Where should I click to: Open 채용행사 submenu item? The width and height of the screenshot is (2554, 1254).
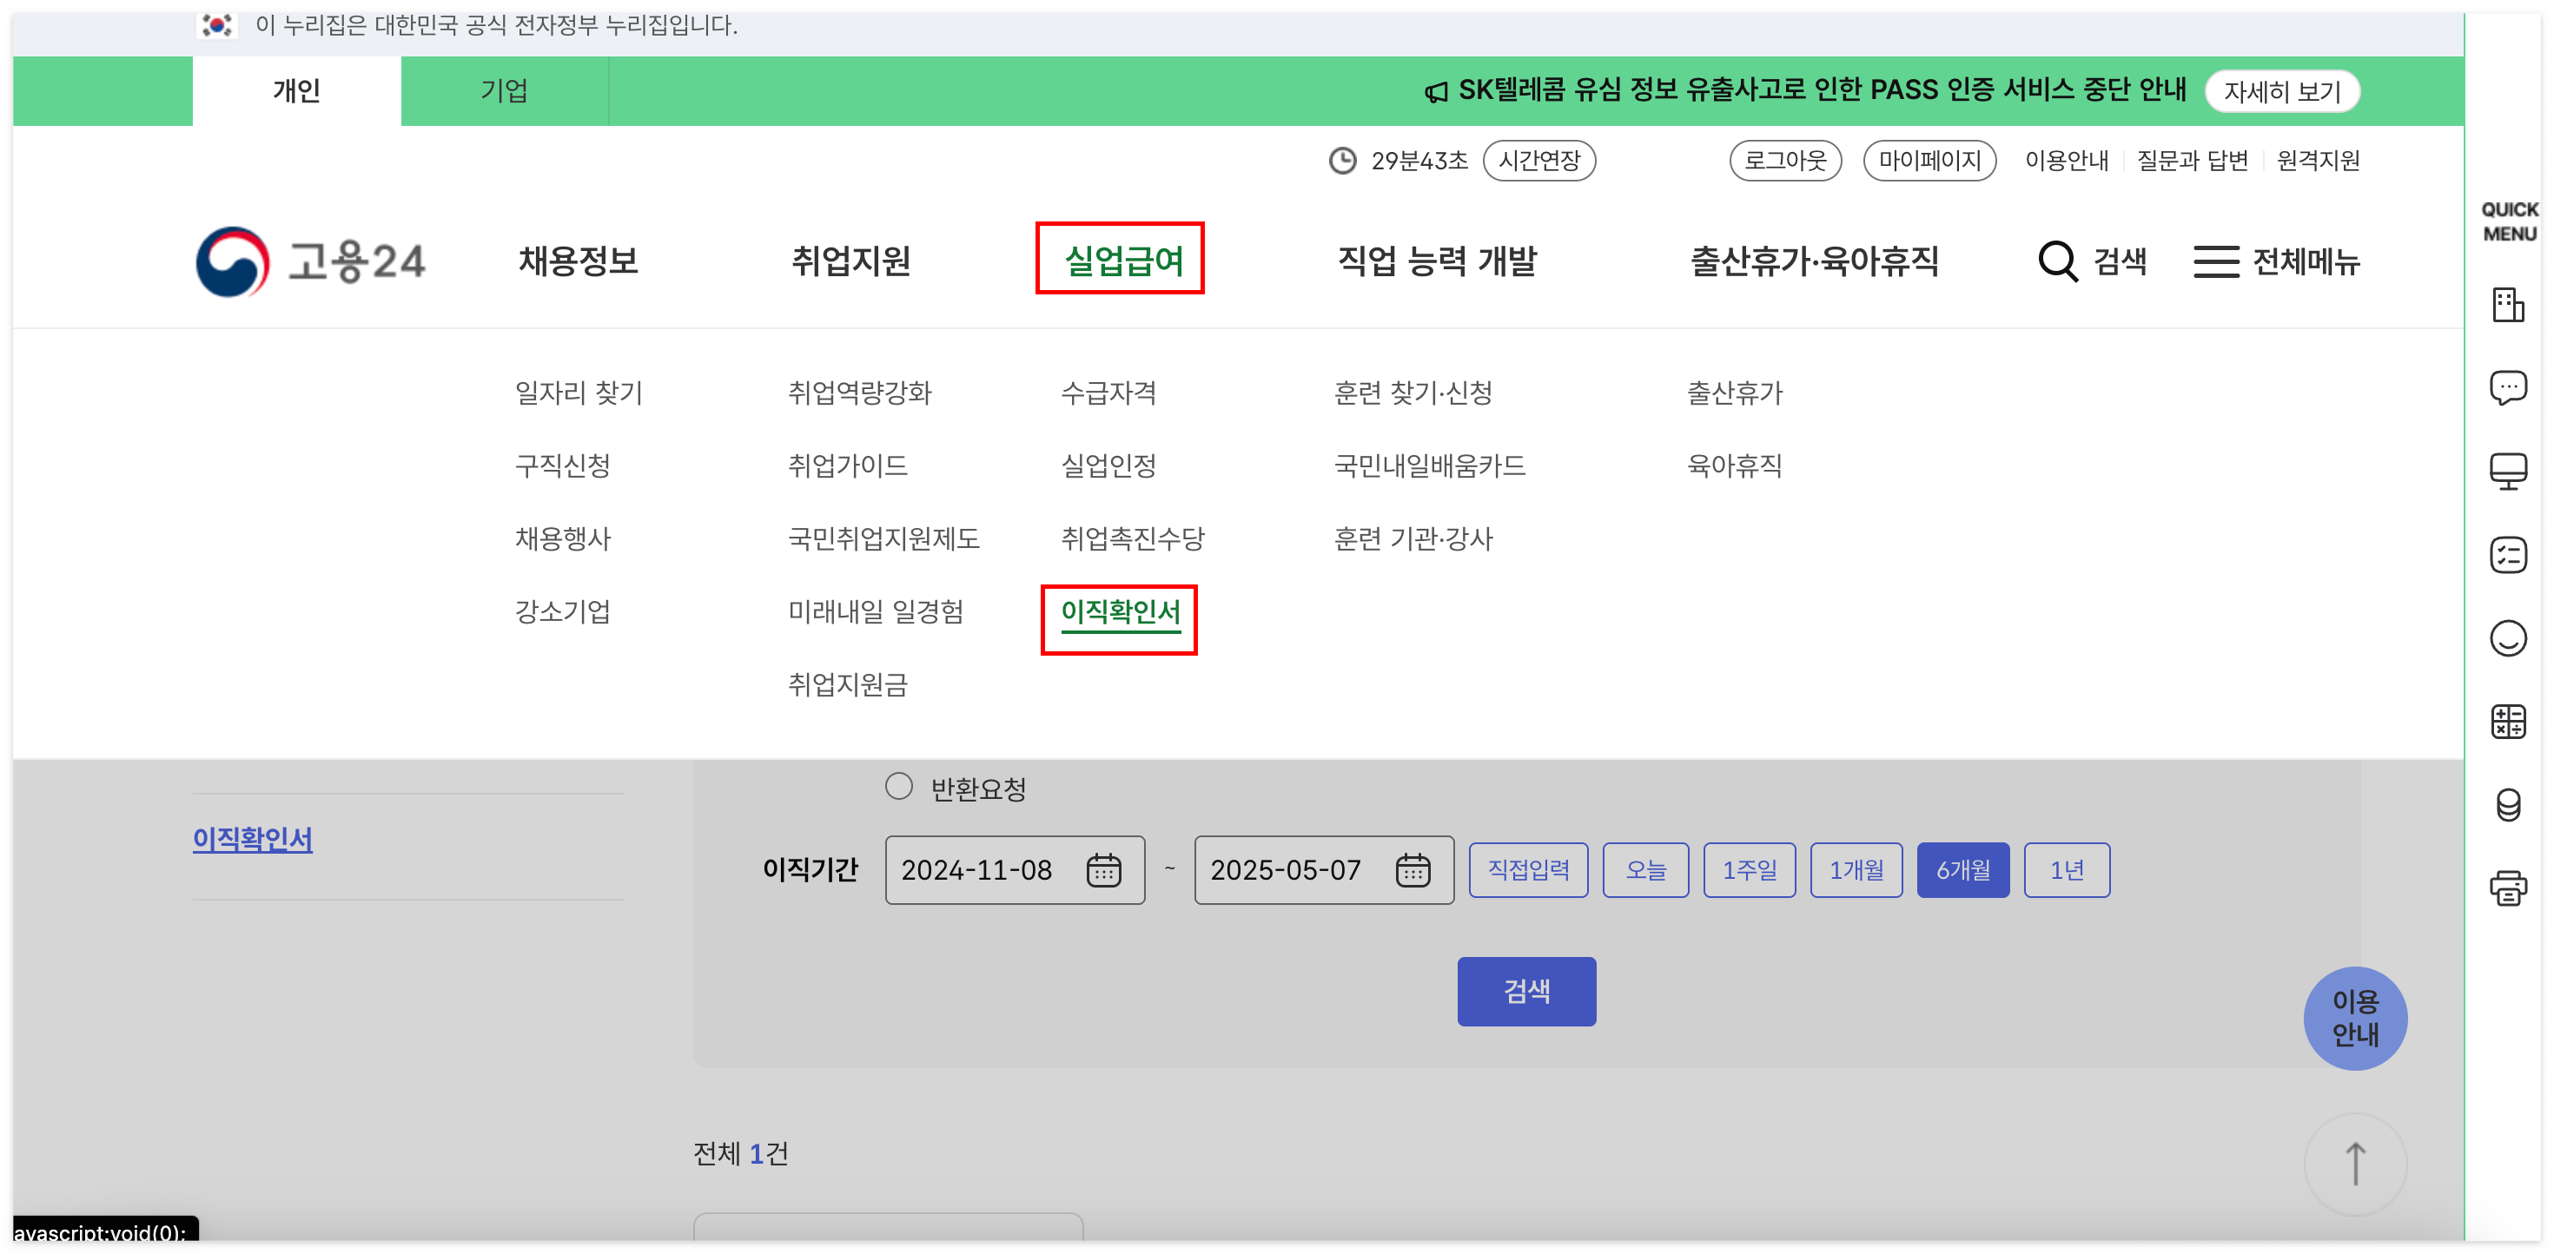point(562,539)
